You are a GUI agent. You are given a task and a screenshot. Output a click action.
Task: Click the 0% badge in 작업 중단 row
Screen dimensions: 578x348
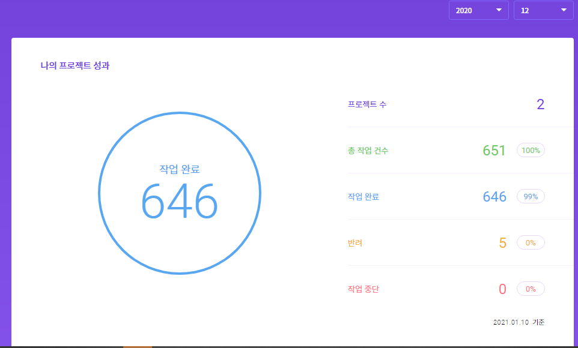(x=531, y=289)
